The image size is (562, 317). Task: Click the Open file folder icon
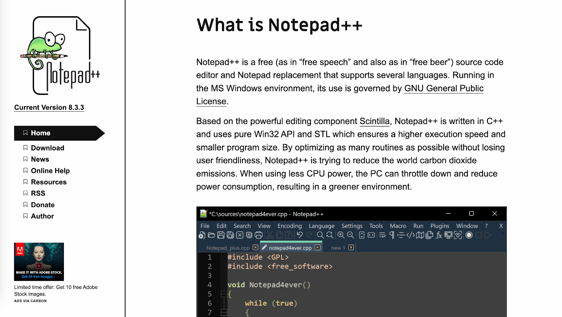[211, 235]
